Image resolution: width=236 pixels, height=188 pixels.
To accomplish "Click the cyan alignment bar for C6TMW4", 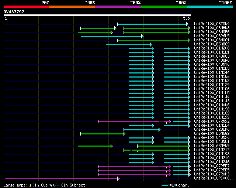I will [x=153, y=24].
